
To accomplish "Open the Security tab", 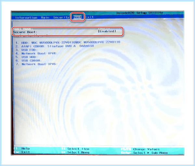I will [61, 18].
